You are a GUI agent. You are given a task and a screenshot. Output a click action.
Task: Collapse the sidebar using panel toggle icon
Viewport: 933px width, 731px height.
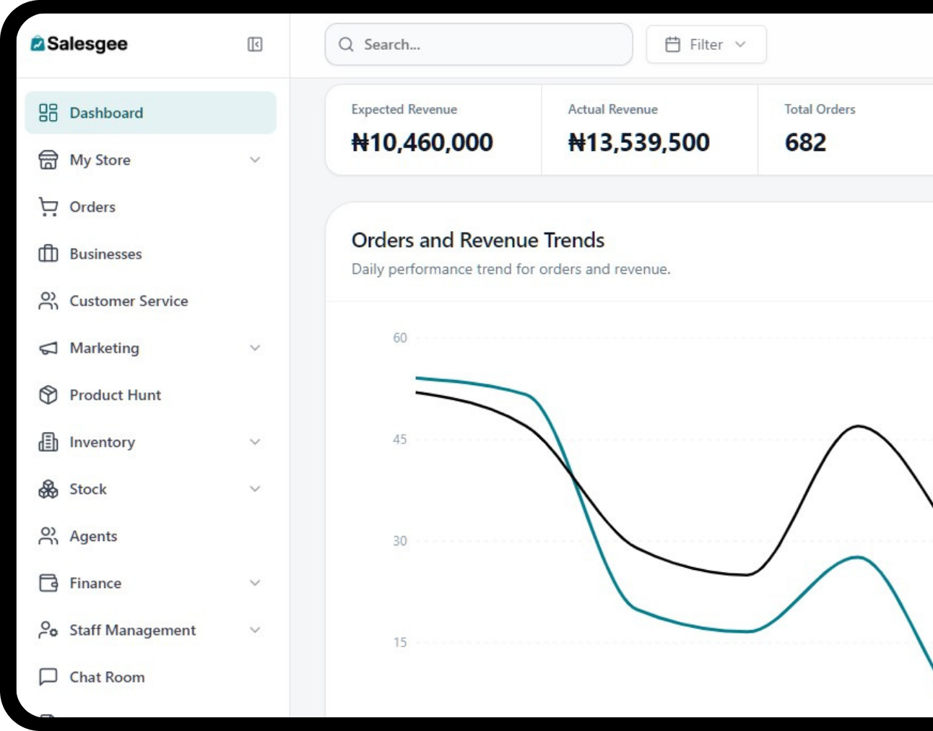point(255,45)
